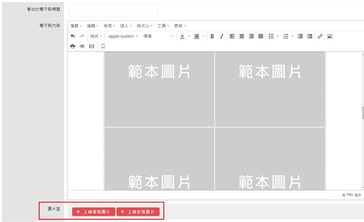This screenshot has height=222, width=364.
Task: Click the insert image icon
Action: point(330,36)
